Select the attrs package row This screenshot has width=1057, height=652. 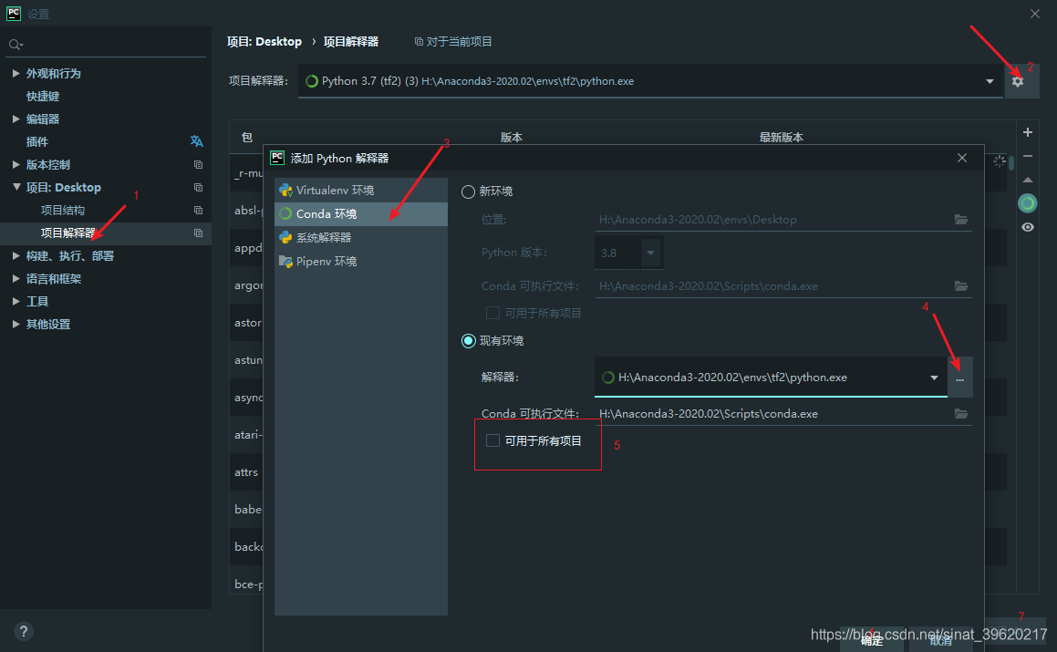246,472
